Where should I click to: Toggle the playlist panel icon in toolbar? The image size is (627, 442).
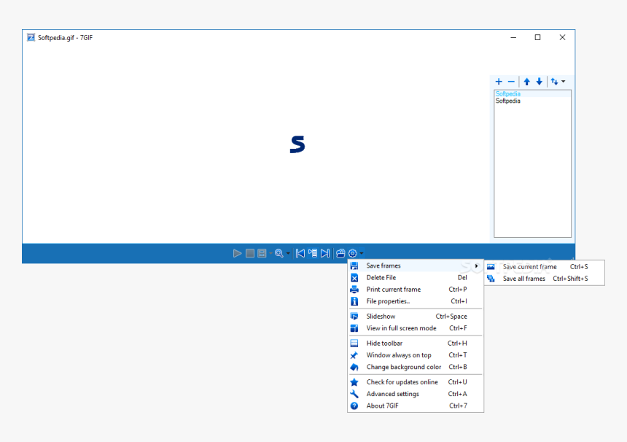313,253
